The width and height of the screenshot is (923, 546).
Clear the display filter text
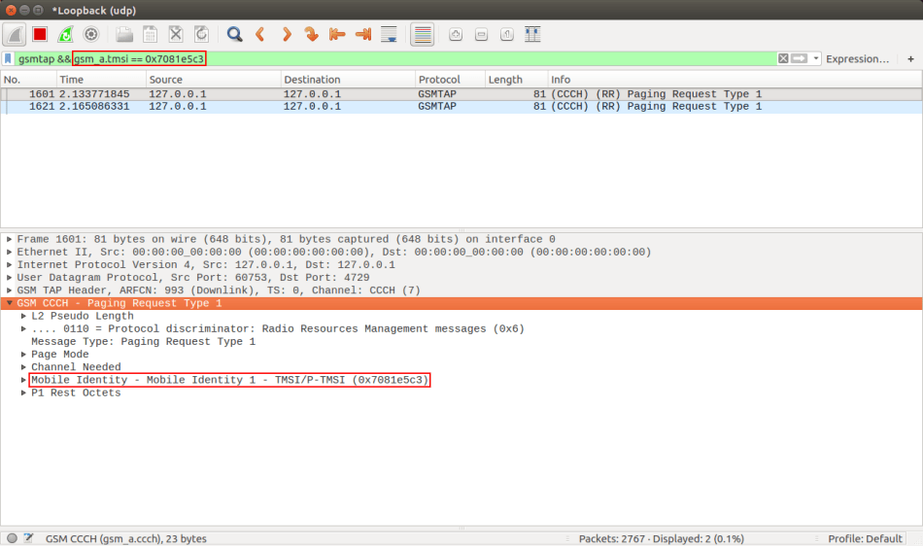coord(783,58)
